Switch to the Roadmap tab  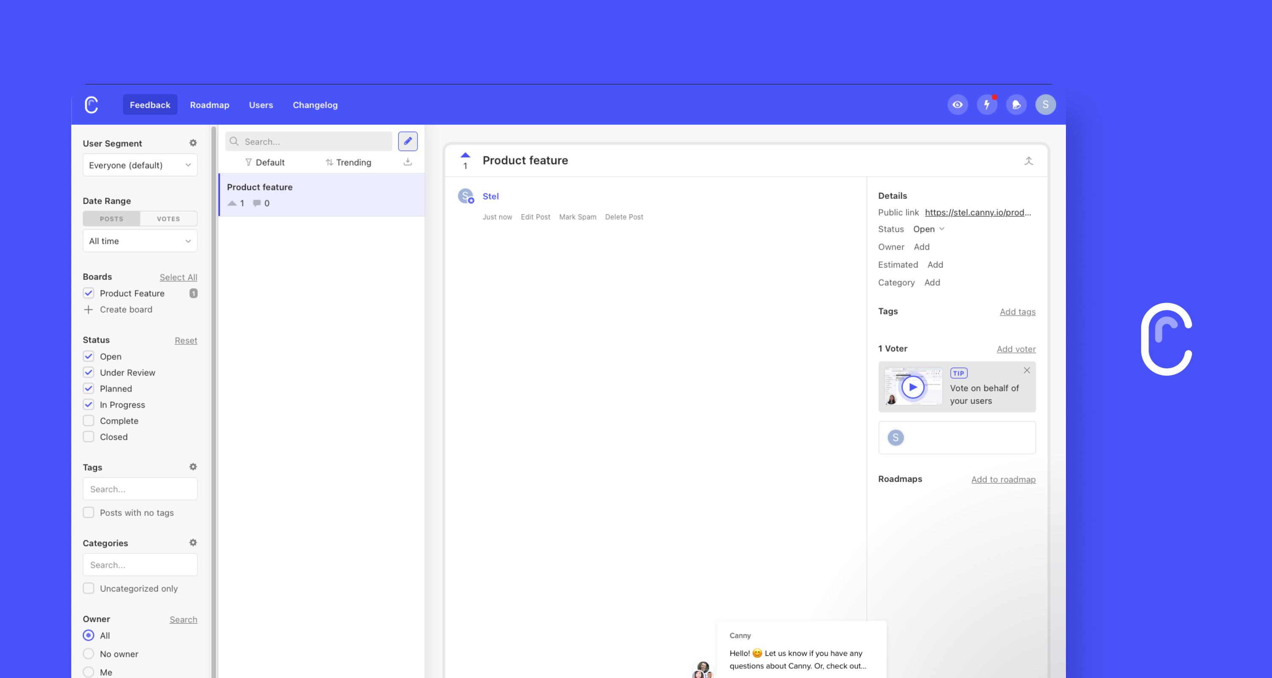coord(209,105)
